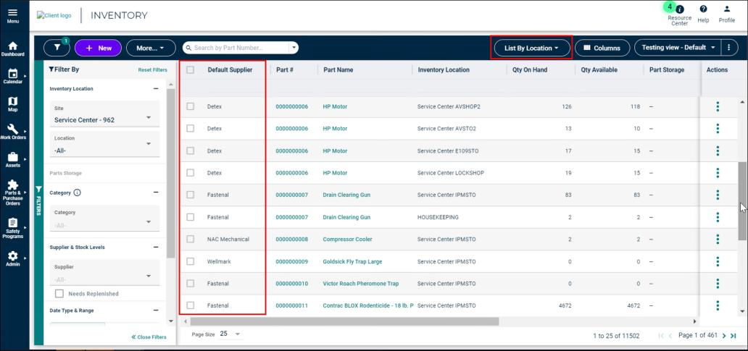Open the List By Location dropdown
This screenshot has width=748, height=351.
(x=531, y=48)
